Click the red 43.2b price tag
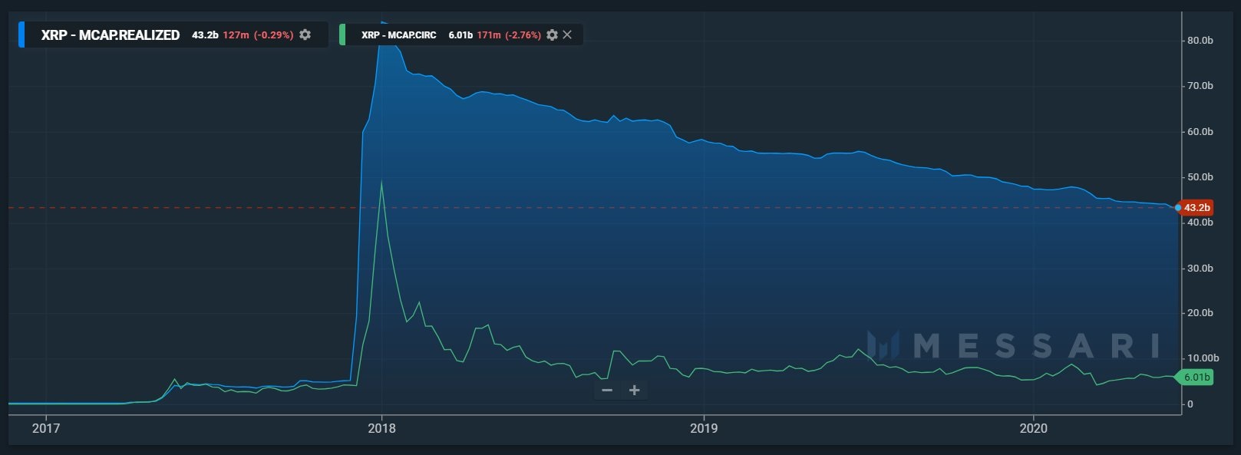This screenshot has height=455, width=1241. pyautogui.click(x=1196, y=208)
